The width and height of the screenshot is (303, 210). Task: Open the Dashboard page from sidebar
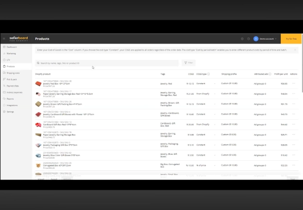11,47
